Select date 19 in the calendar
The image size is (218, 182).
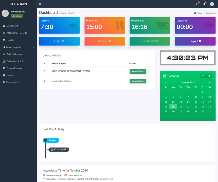[x=173, y=107]
